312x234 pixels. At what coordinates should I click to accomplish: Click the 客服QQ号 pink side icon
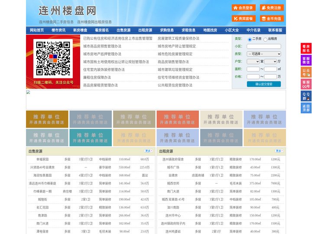306,84
